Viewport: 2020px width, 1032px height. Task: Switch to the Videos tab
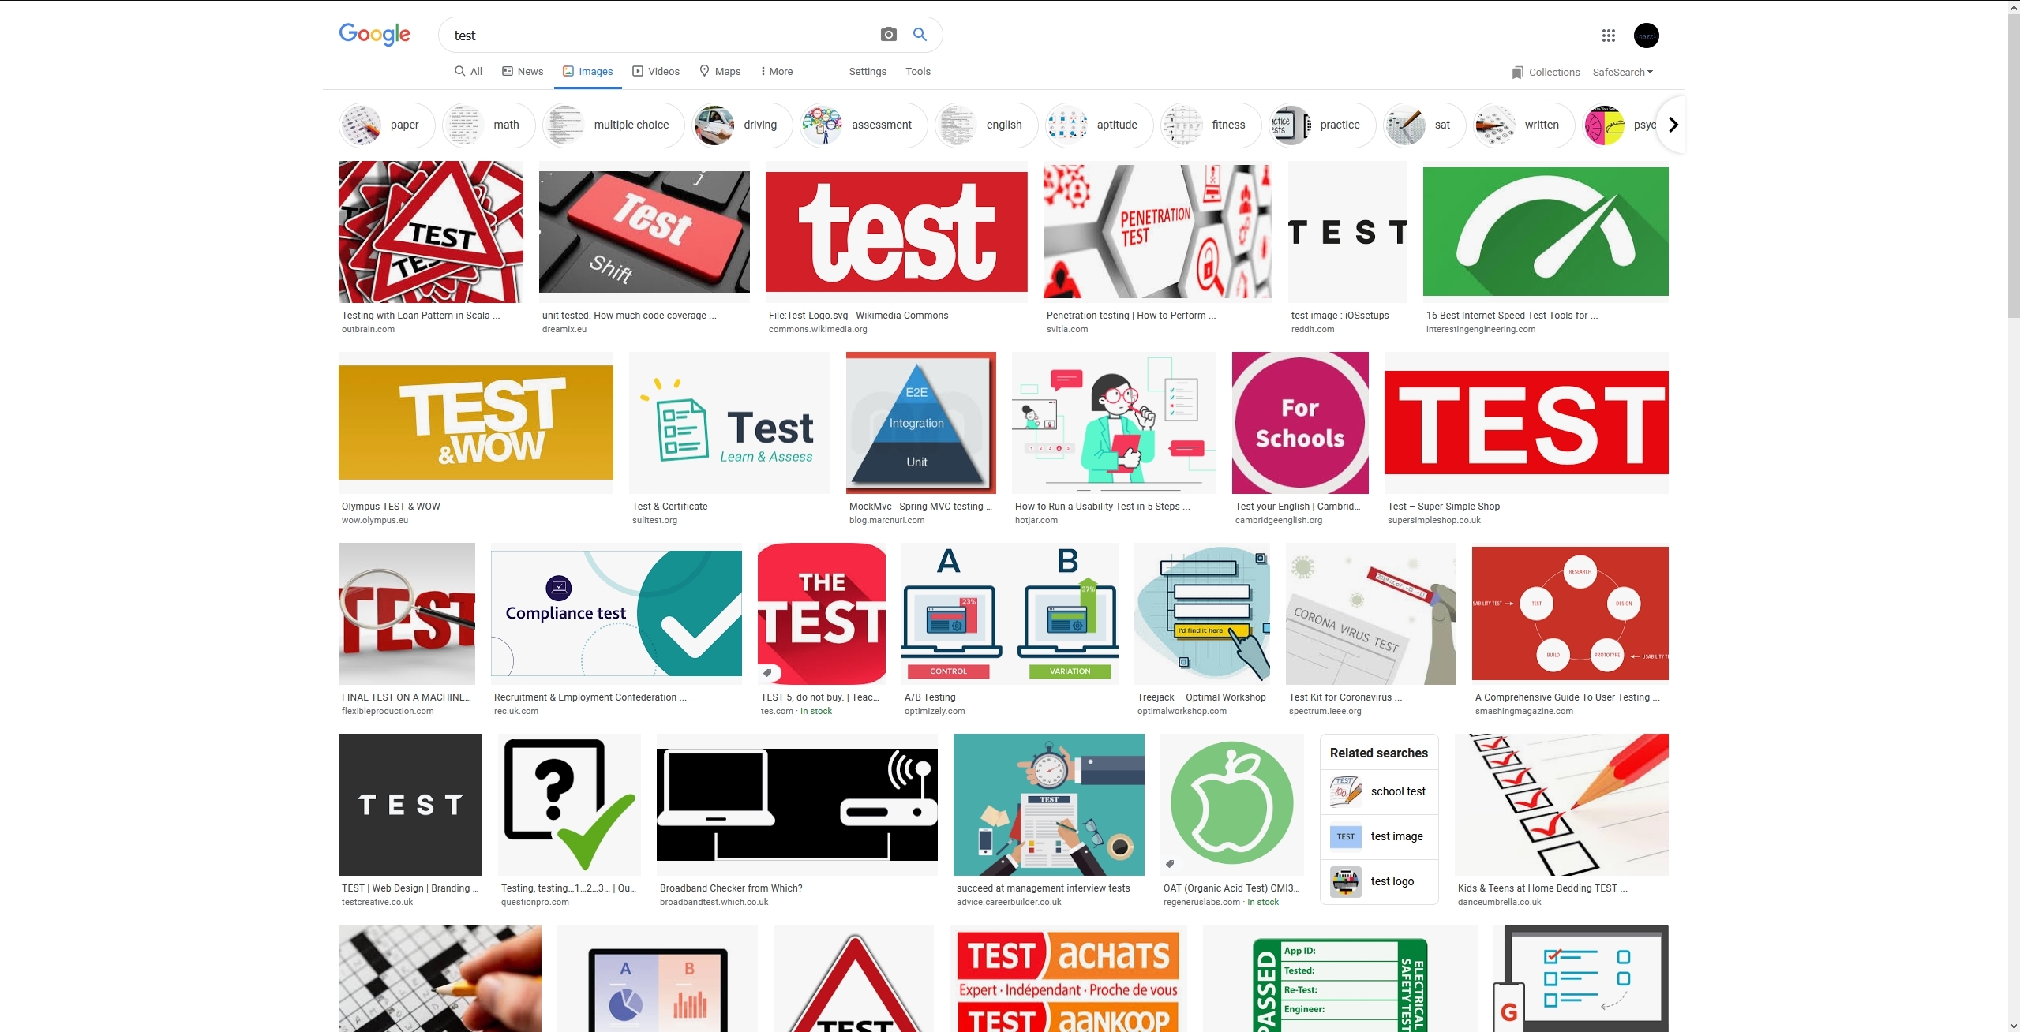(655, 71)
